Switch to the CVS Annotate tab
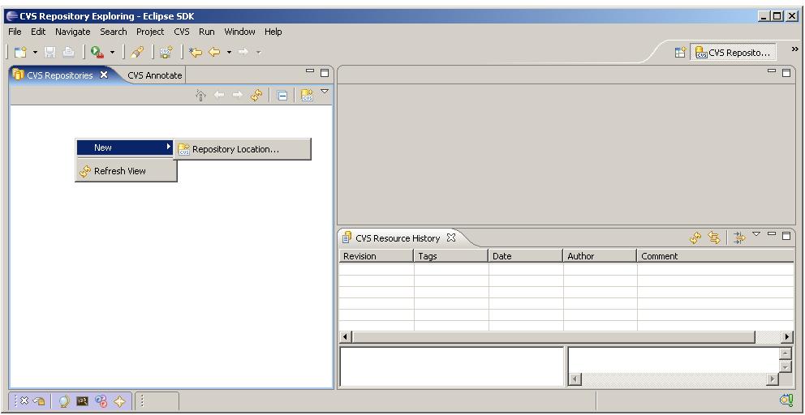The width and height of the screenshot is (805, 415). 154,75
